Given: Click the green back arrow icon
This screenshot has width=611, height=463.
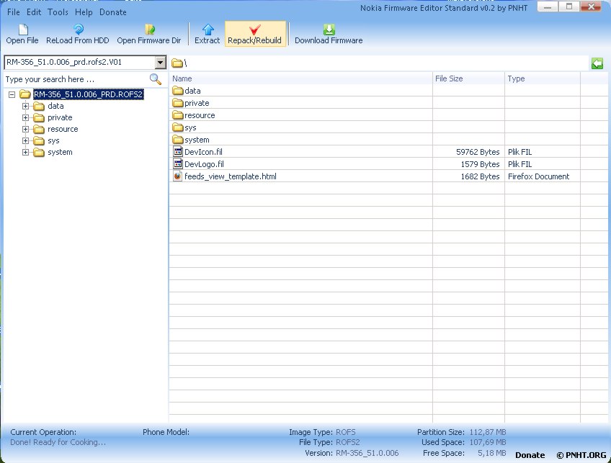Looking at the screenshot, I should 597,63.
